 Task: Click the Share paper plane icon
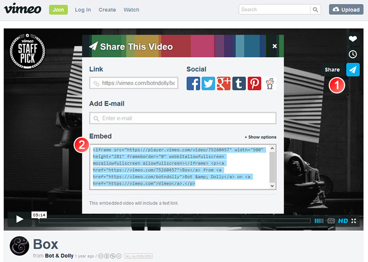click(x=353, y=70)
